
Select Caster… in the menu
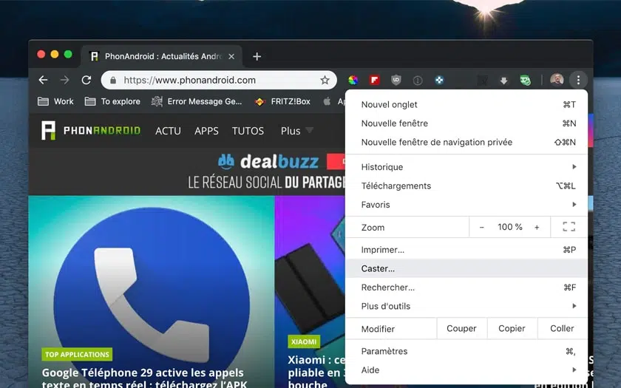466,268
